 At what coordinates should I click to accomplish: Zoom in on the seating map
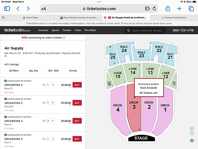tap(192, 129)
